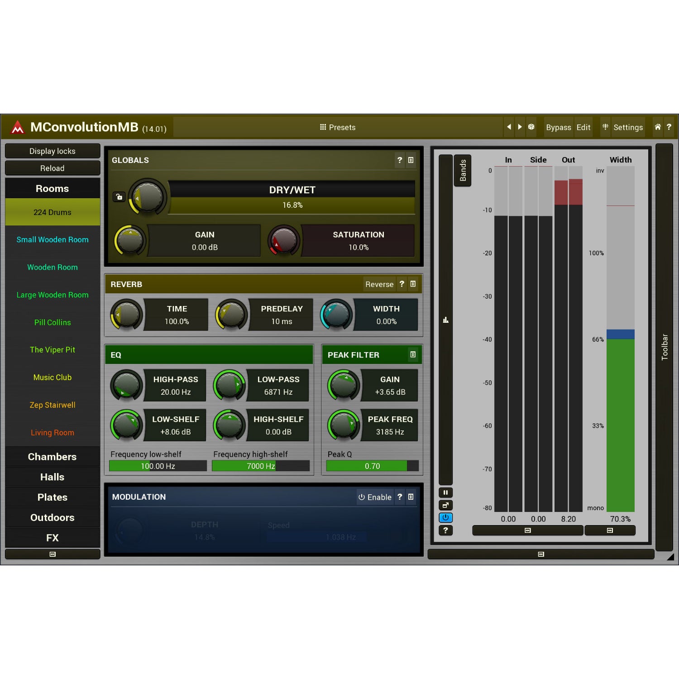Open Modulation help icon

click(x=400, y=497)
